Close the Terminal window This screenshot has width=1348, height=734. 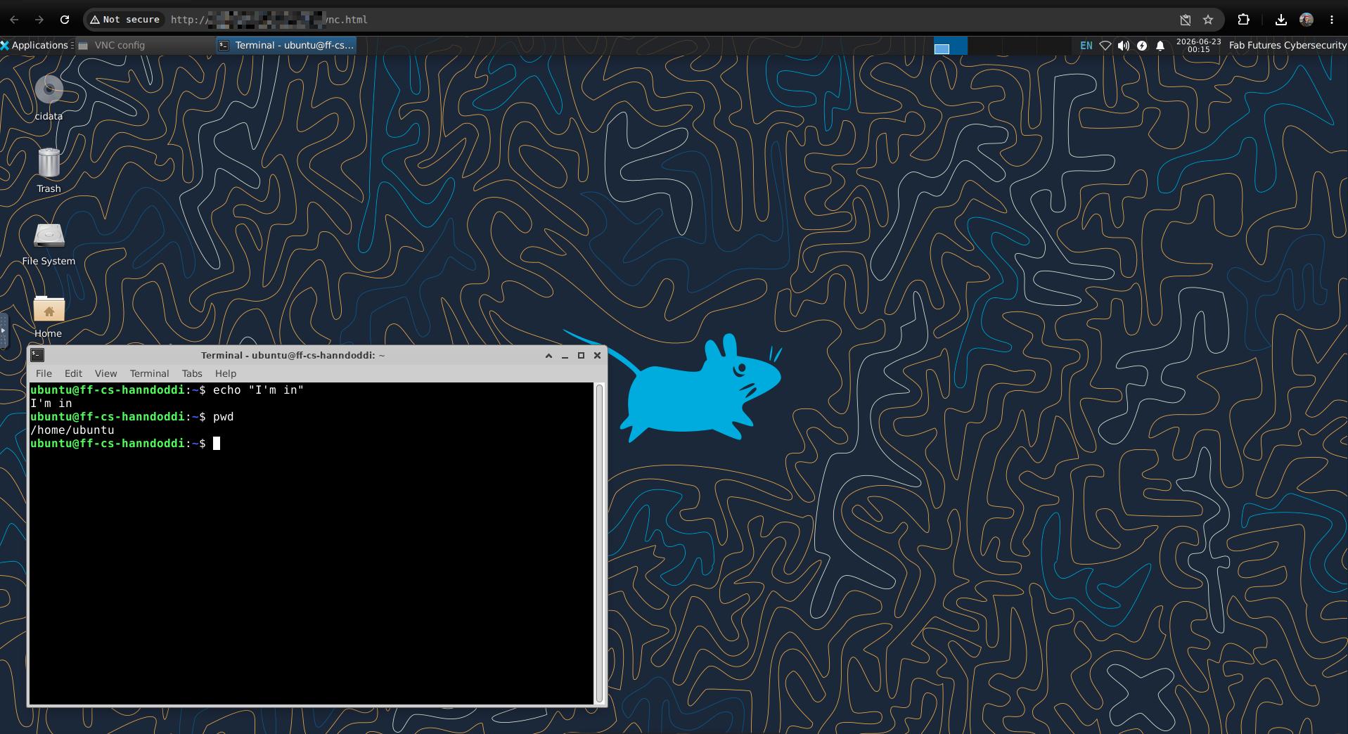click(x=597, y=356)
